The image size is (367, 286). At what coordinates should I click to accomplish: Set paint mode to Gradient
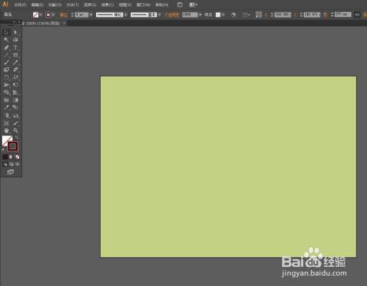[11, 157]
